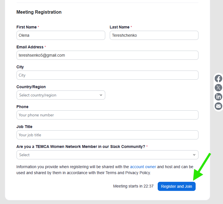The image size is (223, 204).
Task: Click the Meeting Registration heading
Action: click(39, 12)
